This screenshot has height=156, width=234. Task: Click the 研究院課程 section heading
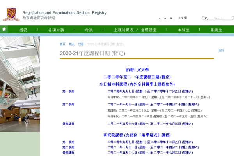coord(137,135)
